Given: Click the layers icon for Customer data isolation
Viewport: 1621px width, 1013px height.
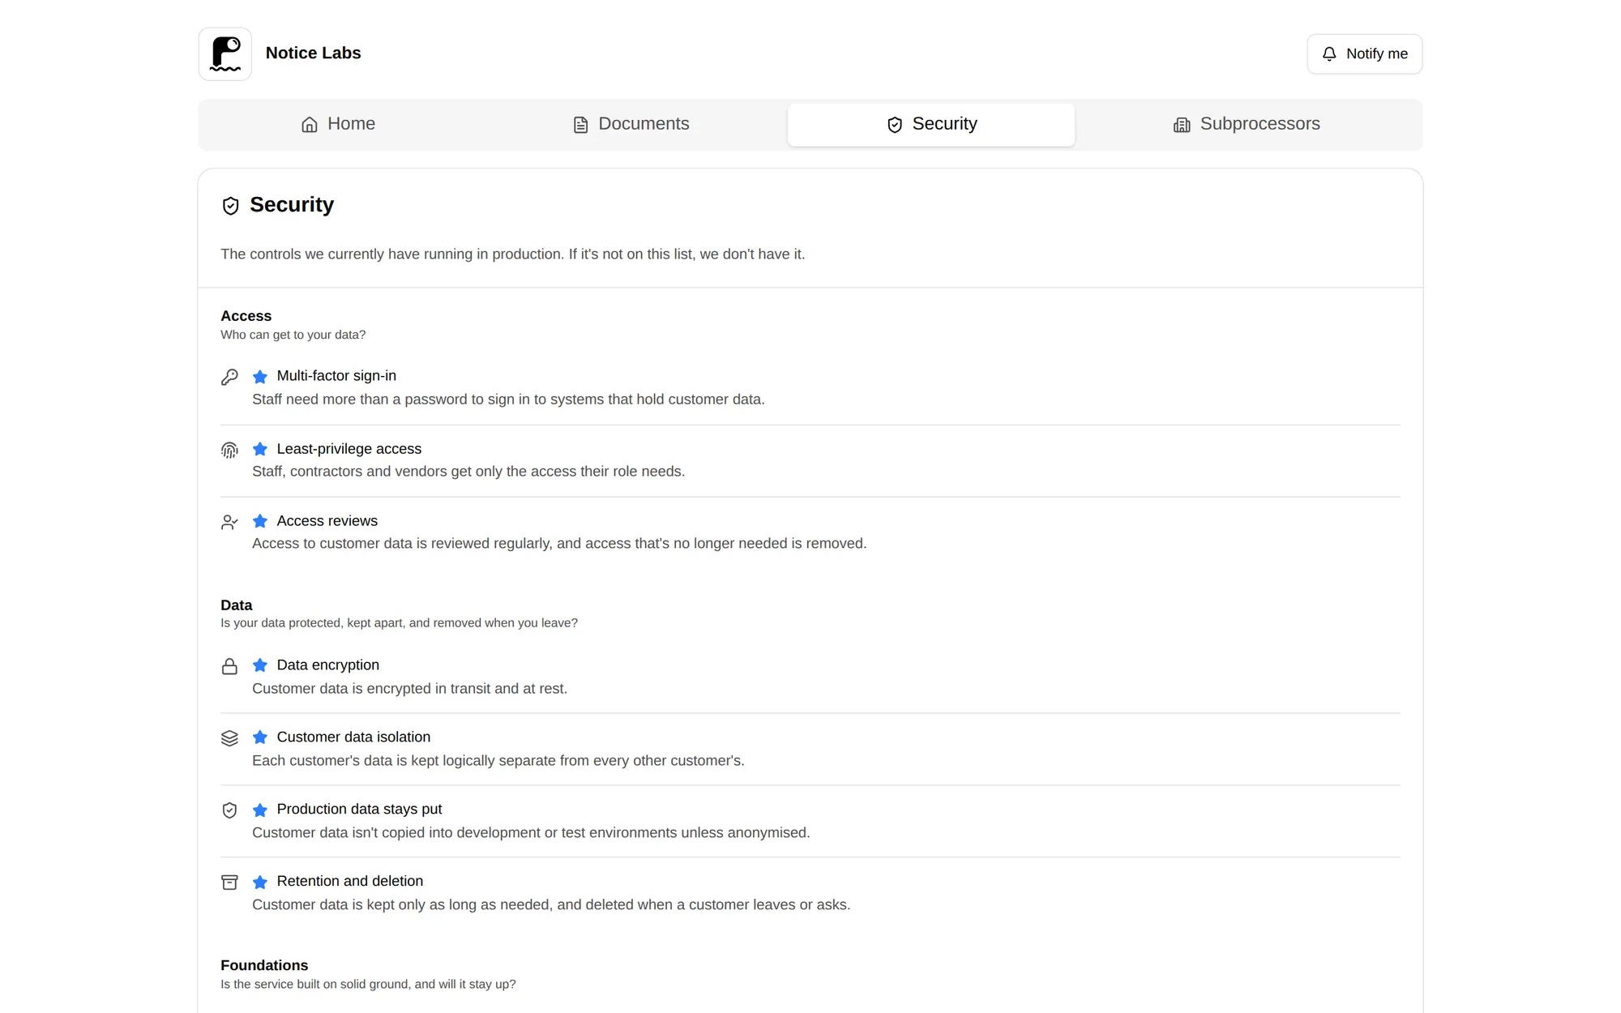Looking at the screenshot, I should [229, 738].
